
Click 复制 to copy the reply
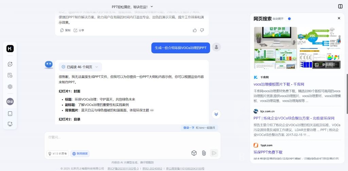tap(65, 30)
